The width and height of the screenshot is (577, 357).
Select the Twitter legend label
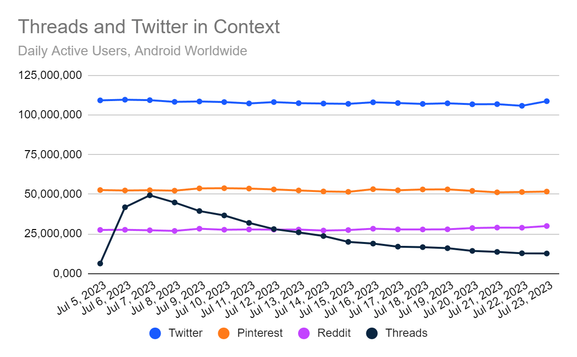186,333
